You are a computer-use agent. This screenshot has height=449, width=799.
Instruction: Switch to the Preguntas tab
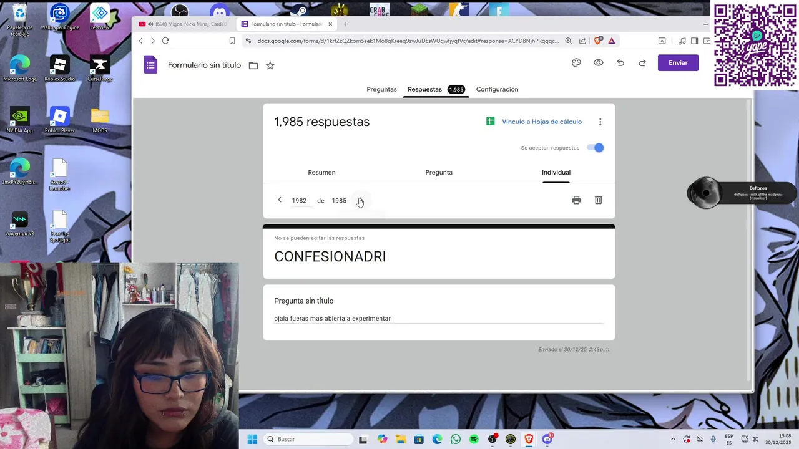[x=381, y=89]
